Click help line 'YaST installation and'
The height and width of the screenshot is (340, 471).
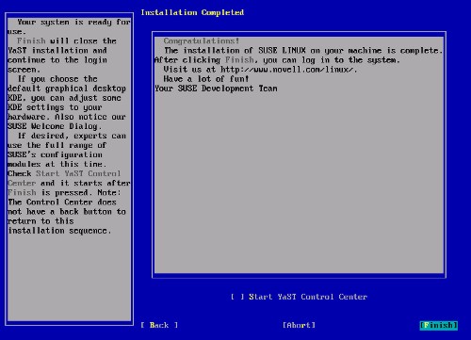[x=57, y=51]
